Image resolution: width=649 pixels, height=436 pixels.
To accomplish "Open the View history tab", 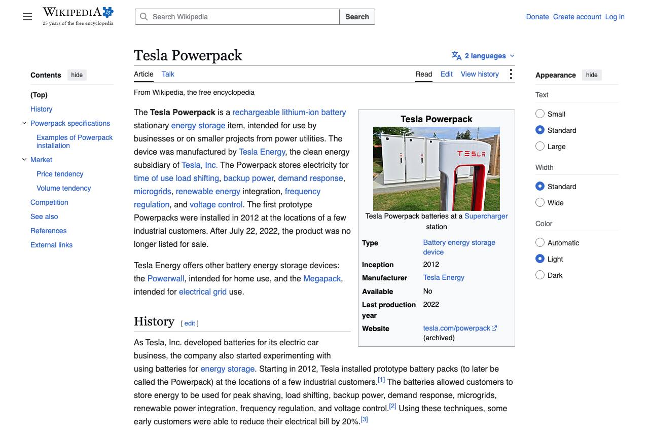I will point(480,74).
